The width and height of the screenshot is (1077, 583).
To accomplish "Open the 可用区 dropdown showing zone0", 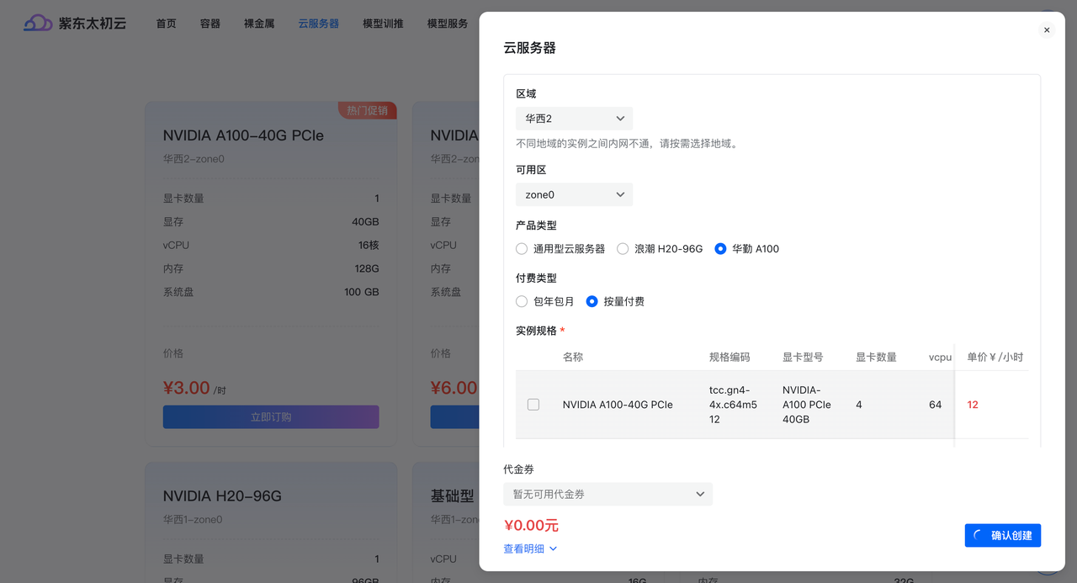I will 573,194.
